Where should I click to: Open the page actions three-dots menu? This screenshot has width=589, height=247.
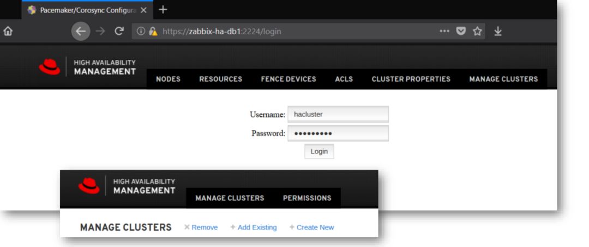444,31
